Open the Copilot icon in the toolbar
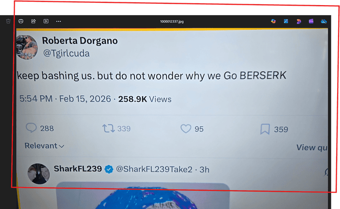Viewport: 340px width, 209px height. [273, 21]
